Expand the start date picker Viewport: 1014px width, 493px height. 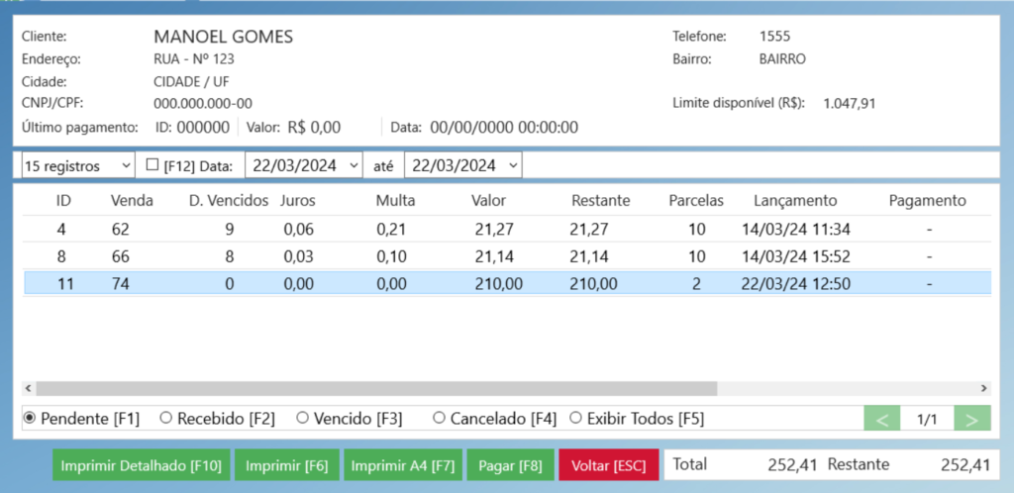point(355,165)
